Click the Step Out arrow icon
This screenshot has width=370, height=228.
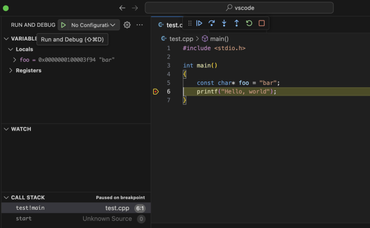[x=237, y=23]
